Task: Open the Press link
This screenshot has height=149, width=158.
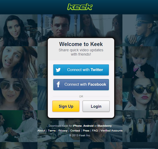Action: coord(86,131)
